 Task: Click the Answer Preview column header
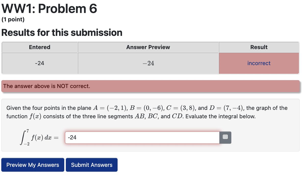(x=148, y=47)
